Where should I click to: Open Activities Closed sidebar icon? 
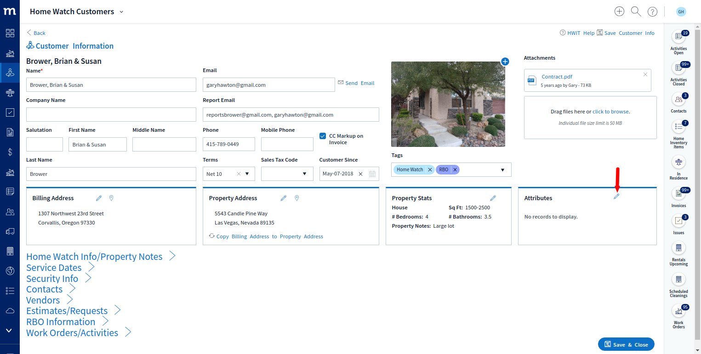678,67
